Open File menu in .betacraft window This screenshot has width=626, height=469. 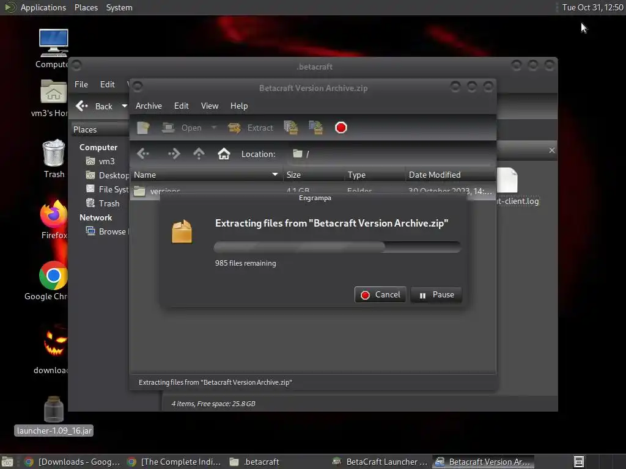click(81, 84)
